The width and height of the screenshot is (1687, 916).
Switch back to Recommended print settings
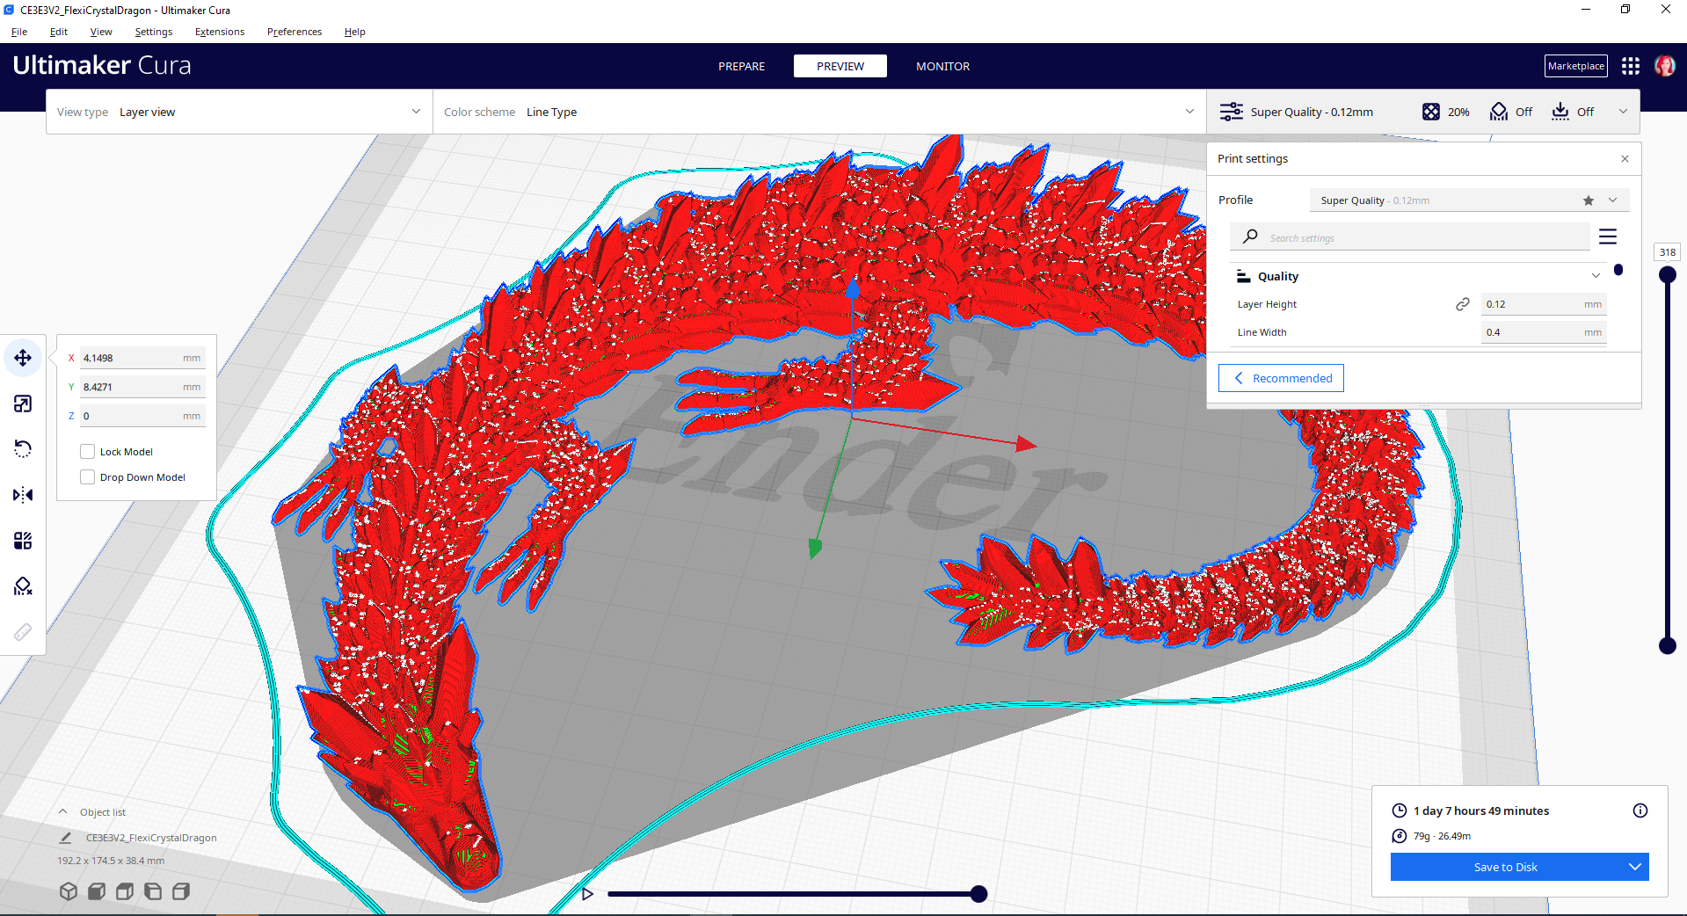(x=1280, y=377)
